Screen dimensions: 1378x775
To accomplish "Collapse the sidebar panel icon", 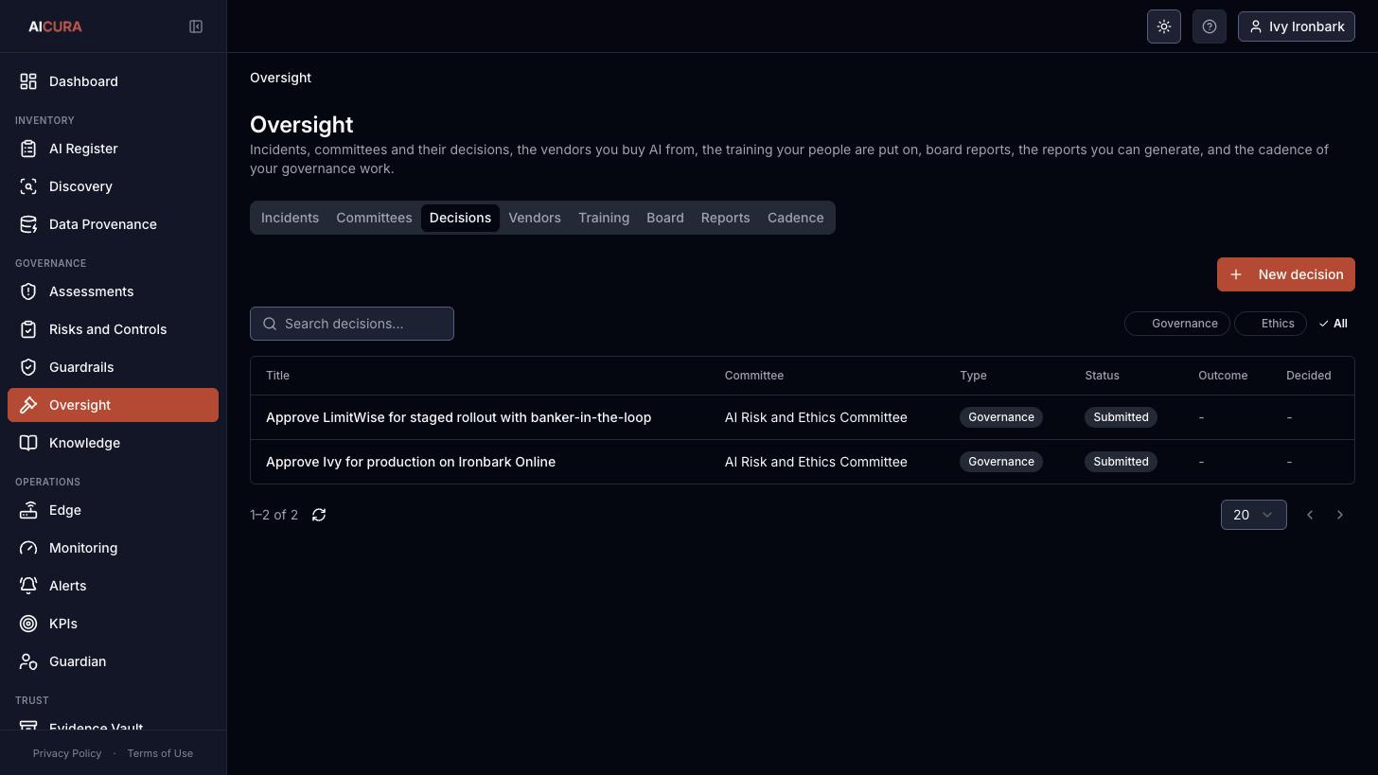I will [196, 26].
